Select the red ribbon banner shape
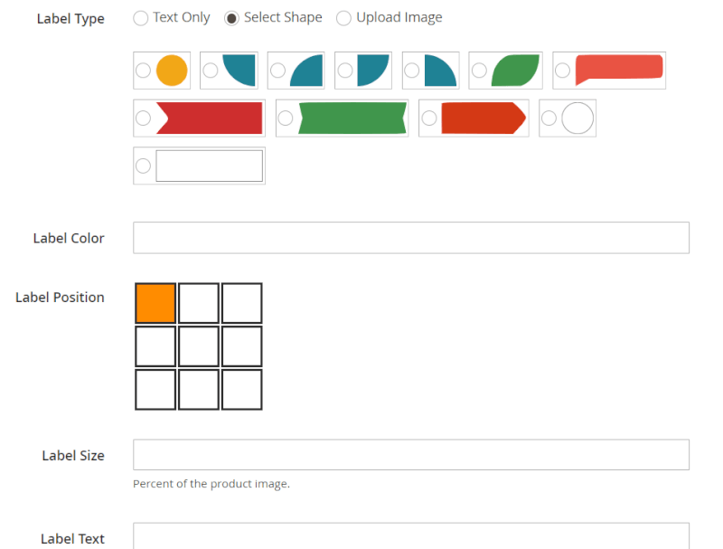This screenshot has width=723, height=549. coord(143,118)
